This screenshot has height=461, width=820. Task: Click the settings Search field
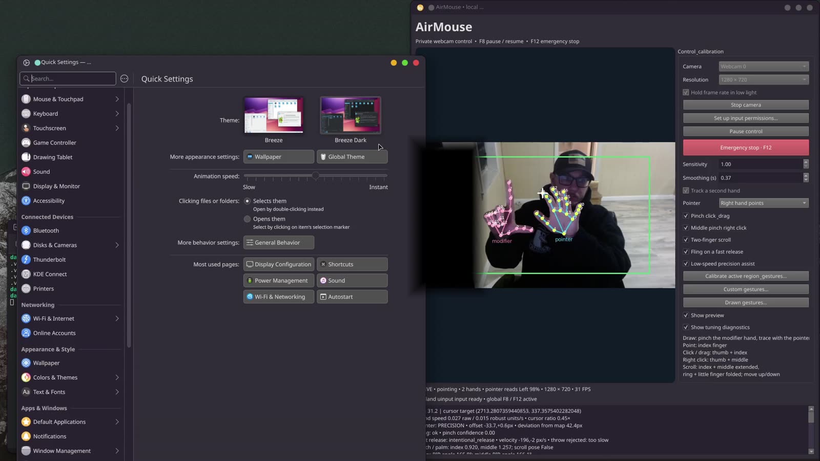click(68, 78)
